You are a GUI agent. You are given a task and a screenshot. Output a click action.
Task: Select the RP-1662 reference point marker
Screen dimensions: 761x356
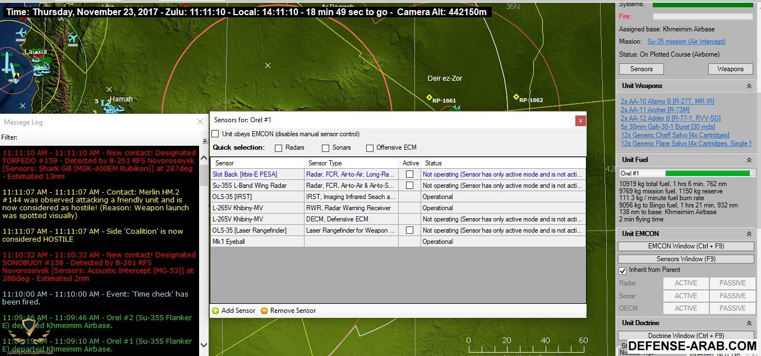[516, 97]
